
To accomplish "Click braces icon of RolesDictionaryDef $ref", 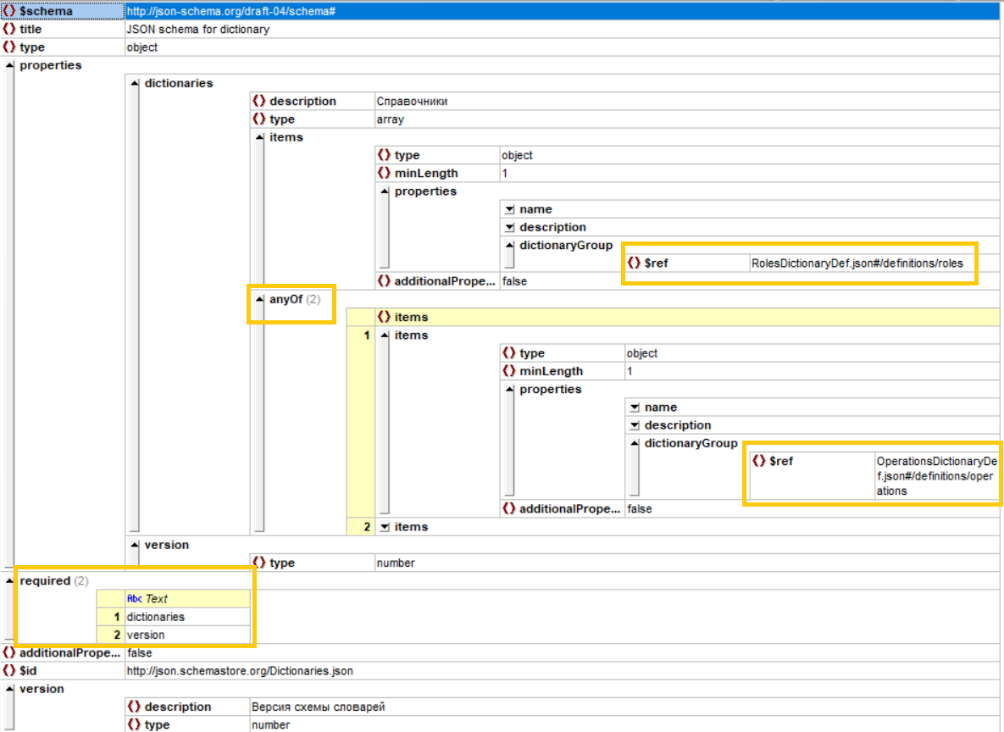I will click(634, 263).
